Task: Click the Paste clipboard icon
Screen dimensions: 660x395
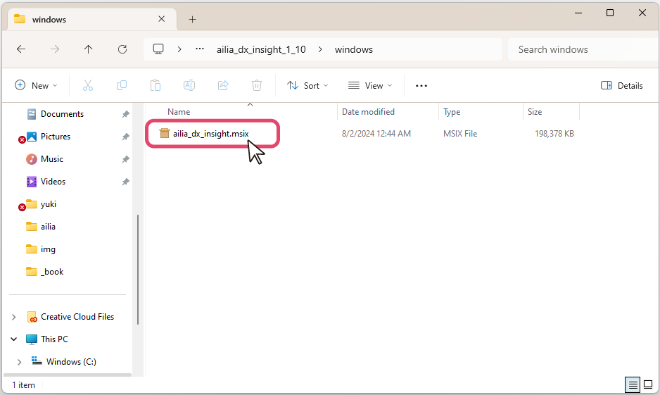Action: [x=156, y=85]
